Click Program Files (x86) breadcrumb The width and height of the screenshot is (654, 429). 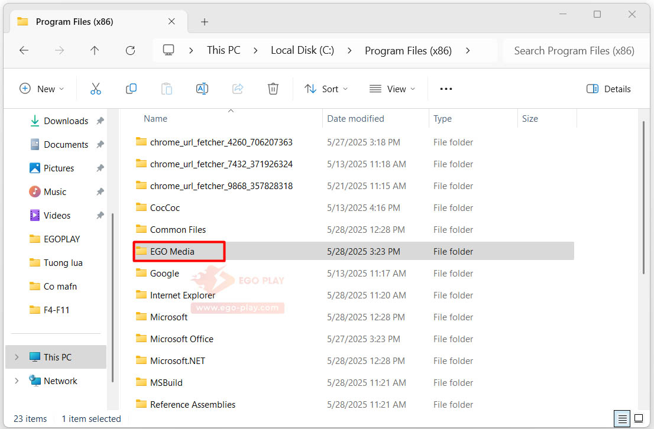click(x=408, y=50)
